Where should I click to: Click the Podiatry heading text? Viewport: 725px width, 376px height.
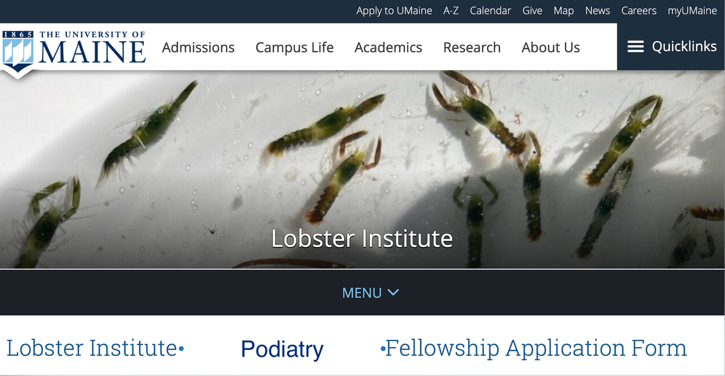click(x=282, y=349)
